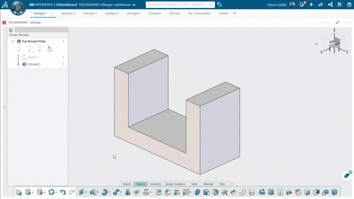Image resolution: width=354 pixels, height=199 pixels.
Task: Open the My Communities tab
Action: [199, 13]
